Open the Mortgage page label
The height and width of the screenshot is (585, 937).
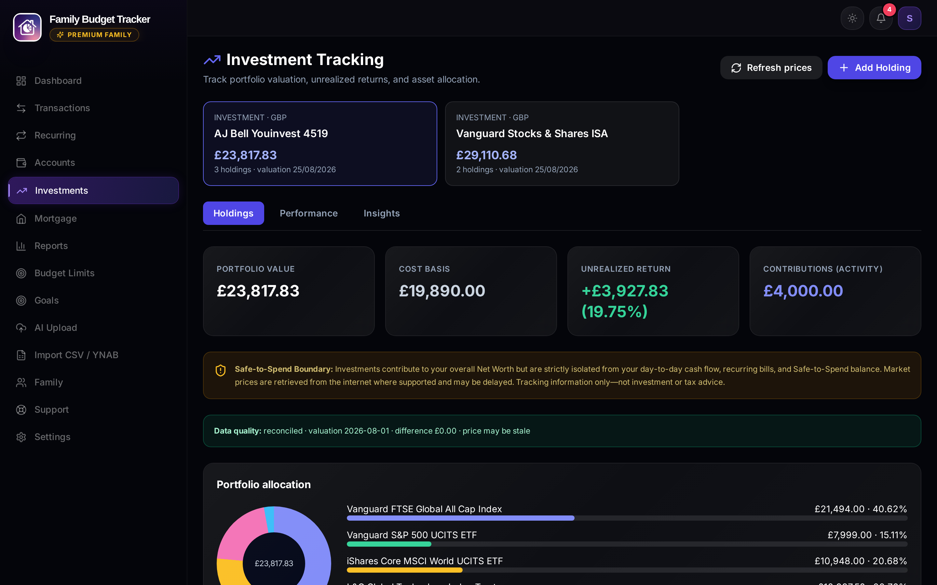[56, 219]
